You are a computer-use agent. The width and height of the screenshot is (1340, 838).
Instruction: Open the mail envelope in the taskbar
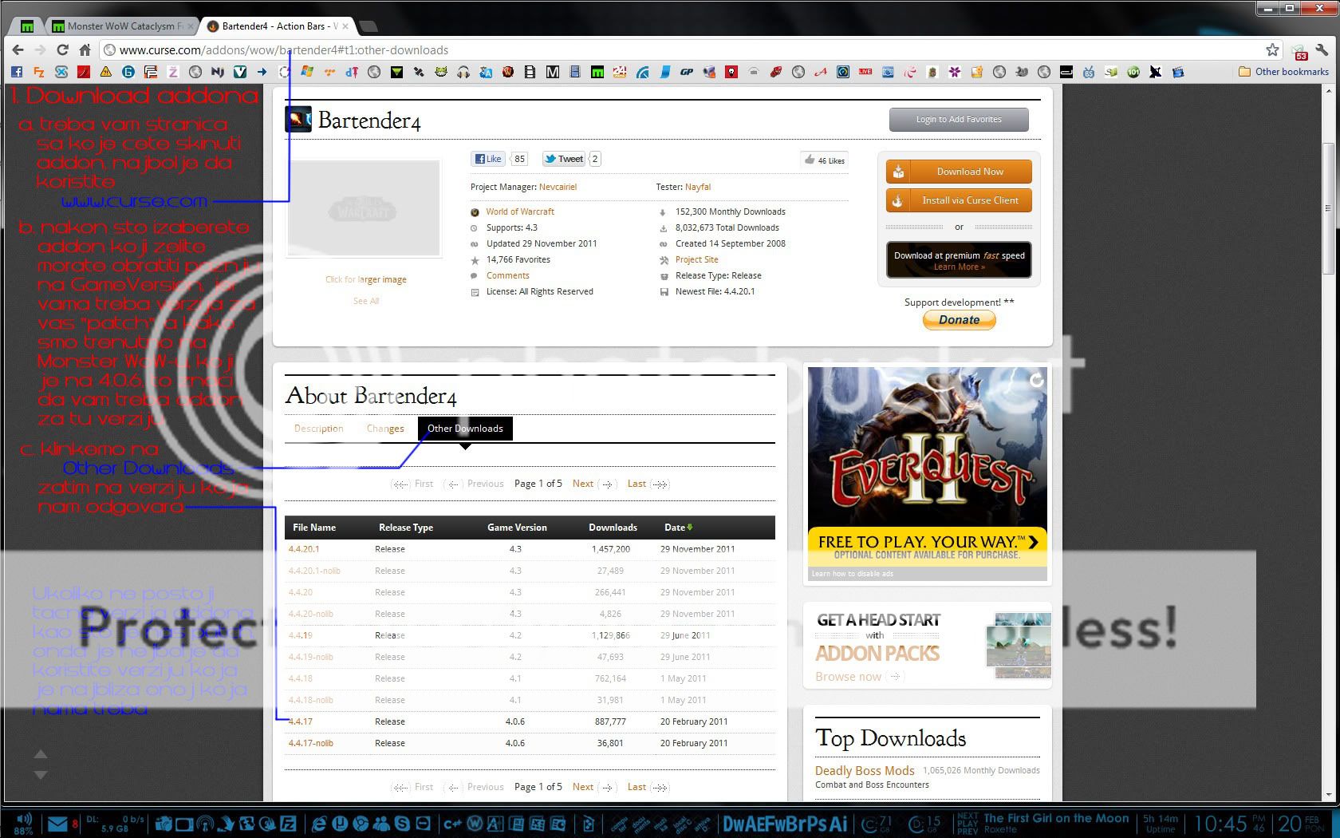(x=57, y=824)
